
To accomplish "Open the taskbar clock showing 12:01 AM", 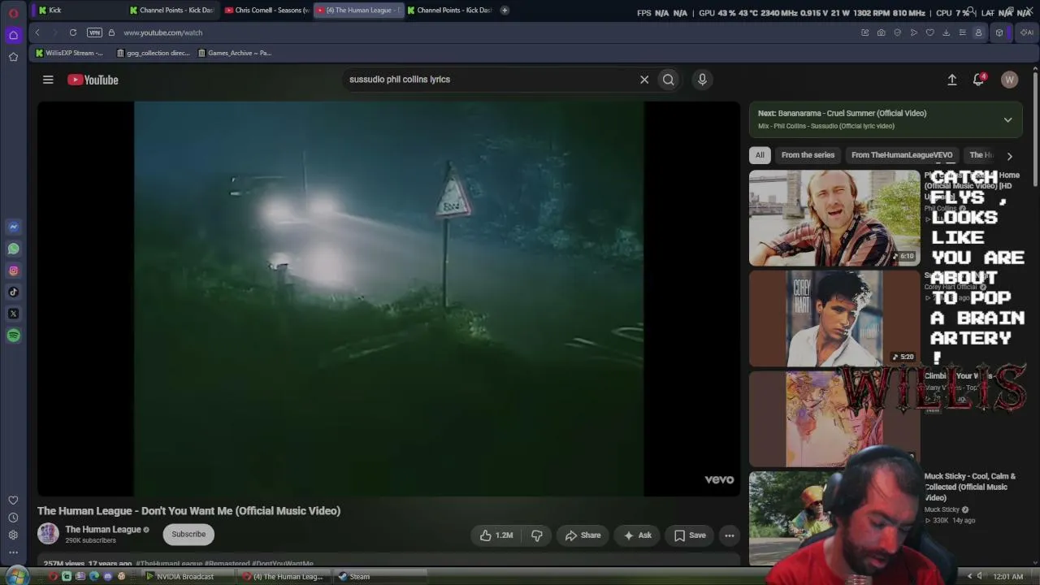I will (1007, 577).
